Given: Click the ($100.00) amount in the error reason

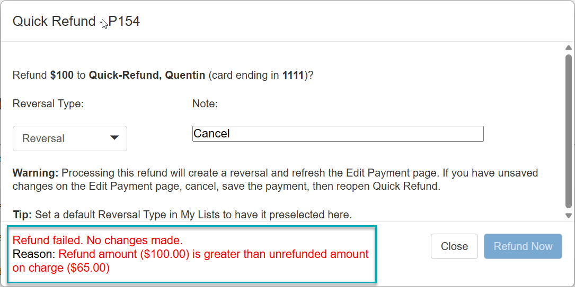Looking at the screenshot, I should [165, 254].
